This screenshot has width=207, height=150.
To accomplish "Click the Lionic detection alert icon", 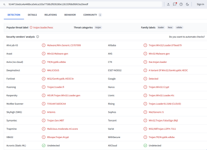I will (x=145, y=95).
